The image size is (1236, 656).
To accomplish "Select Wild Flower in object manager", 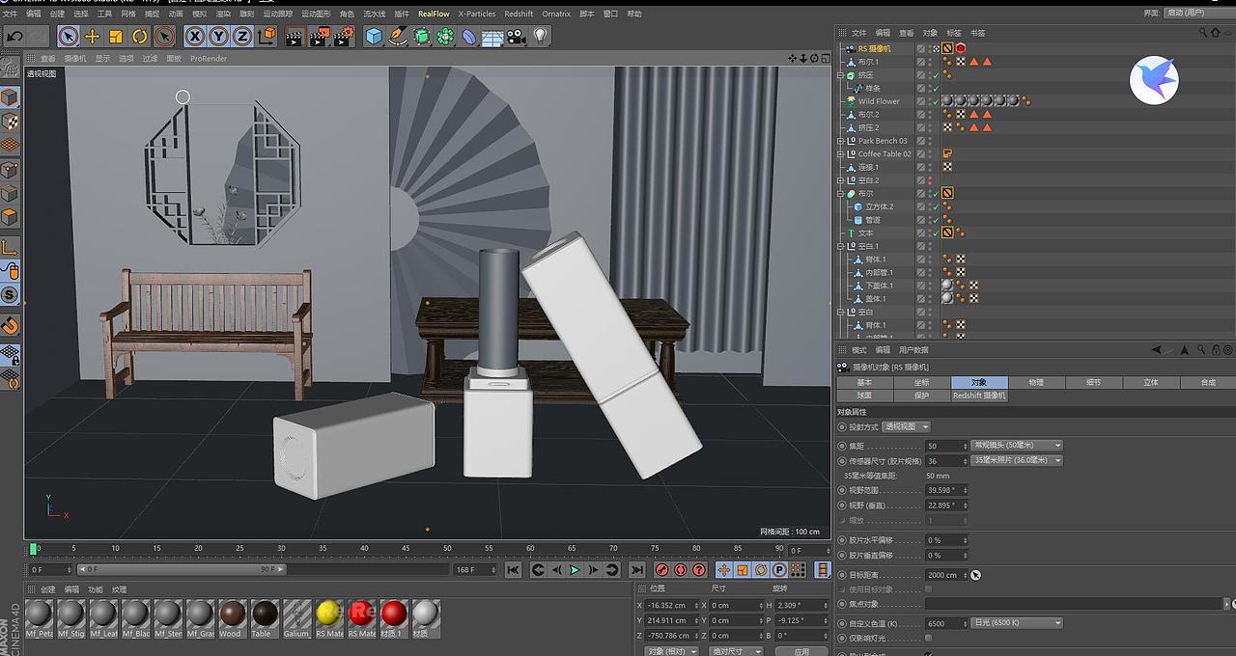I will 879,101.
